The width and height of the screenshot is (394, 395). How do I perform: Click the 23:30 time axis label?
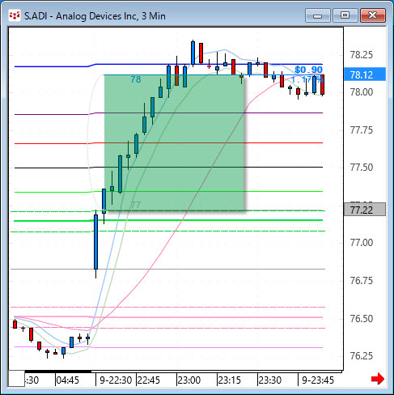tap(270, 380)
